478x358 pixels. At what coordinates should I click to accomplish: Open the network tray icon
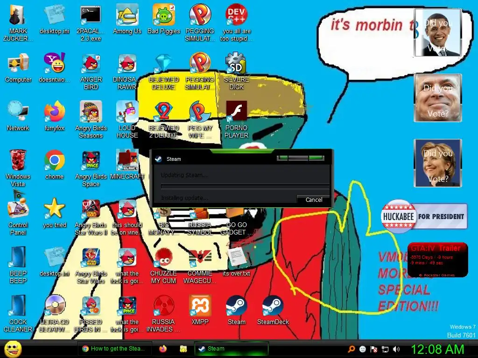pos(385,349)
